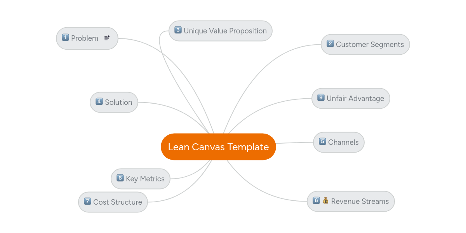Select the Customer Segments node
Image resolution: width=466 pixels, height=233 pixels.
pyautogui.click(x=370, y=45)
